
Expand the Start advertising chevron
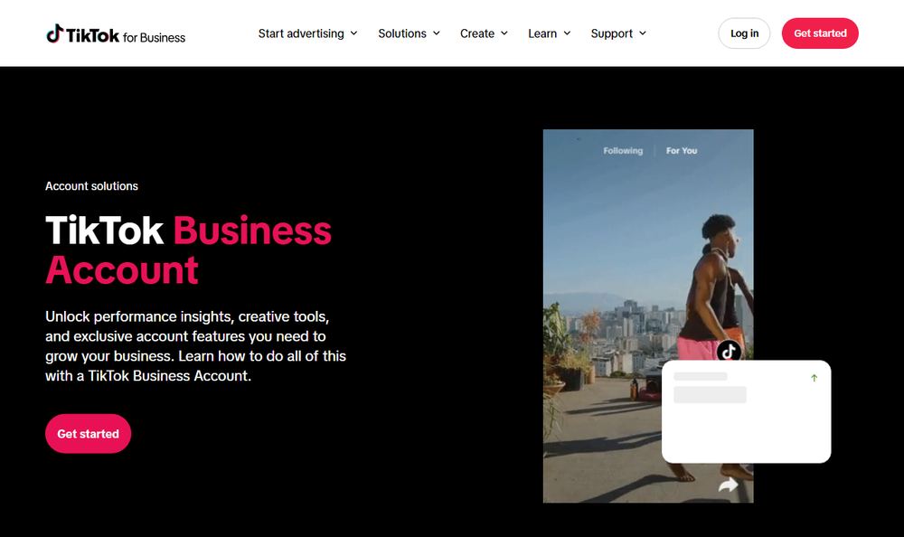(354, 33)
